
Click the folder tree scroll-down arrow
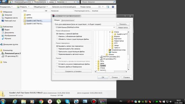pyautogui.click(x=128, y=70)
